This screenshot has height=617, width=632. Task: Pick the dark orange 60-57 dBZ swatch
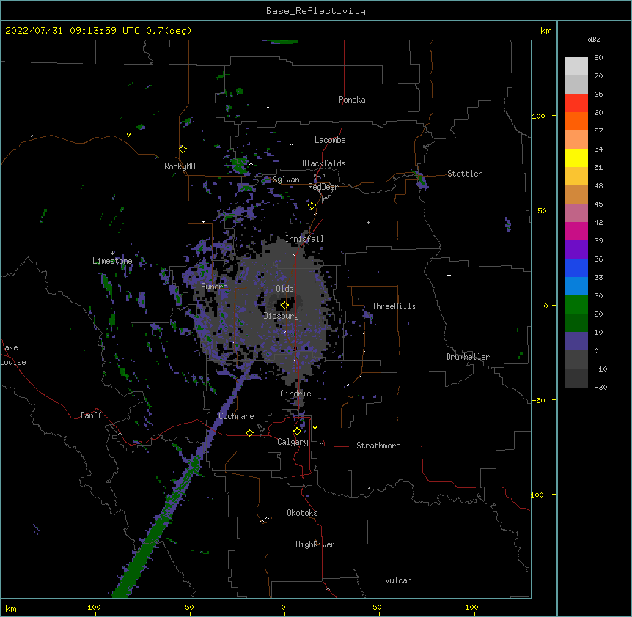[x=576, y=121]
